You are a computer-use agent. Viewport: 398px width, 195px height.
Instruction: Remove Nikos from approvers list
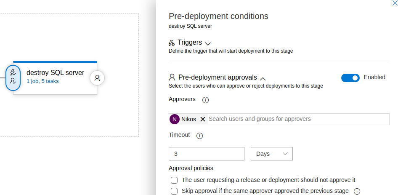[x=202, y=119]
